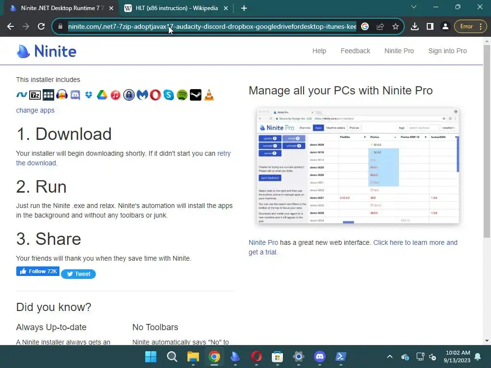491x368 pixels.
Task: Open Opera browser from taskbar
Action: coord(257,356)
